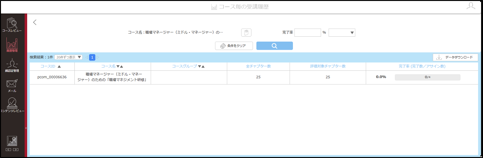
Task: Go to the previous results page arrow
Action: pos(86,57)
